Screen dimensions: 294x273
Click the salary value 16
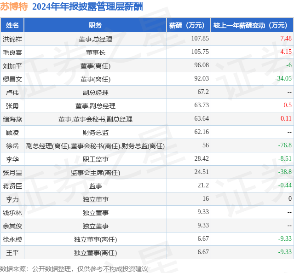coord(206,198)
